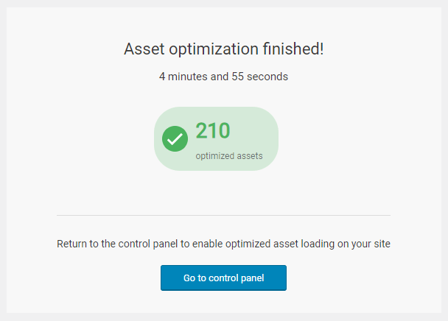Select the '4 minutes and 55 seconds' text
Image resolution: width=448 pixels, height=321 pixels.
click(x=223, y=76)
